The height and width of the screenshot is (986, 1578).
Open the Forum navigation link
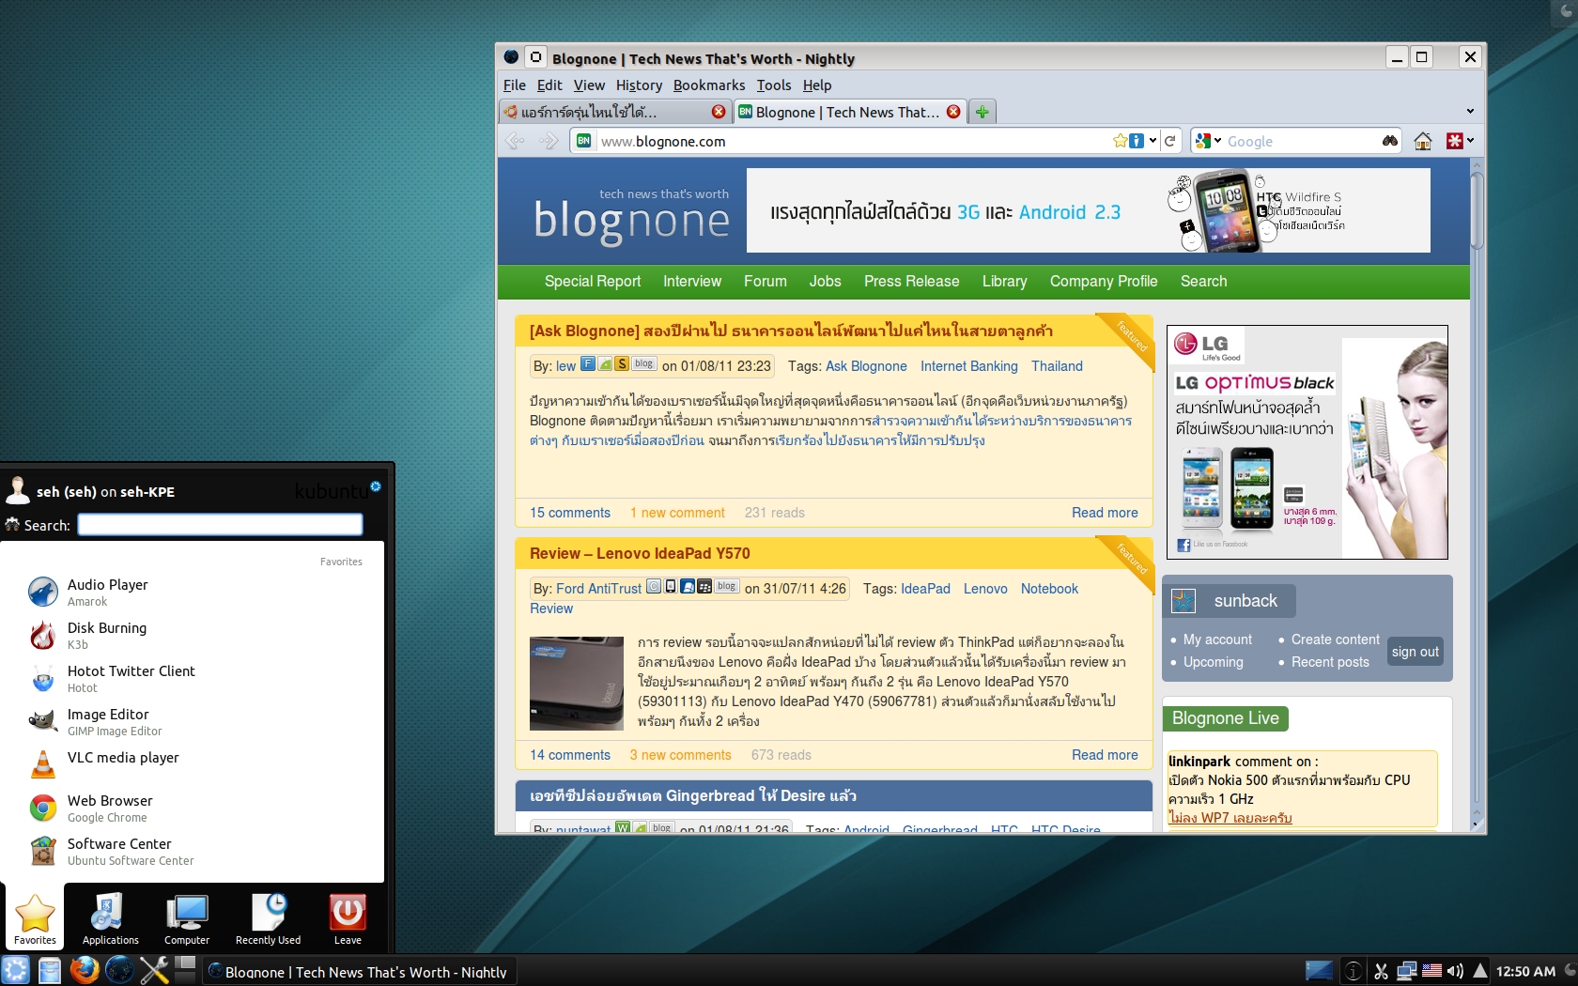[x=766, y=282]
